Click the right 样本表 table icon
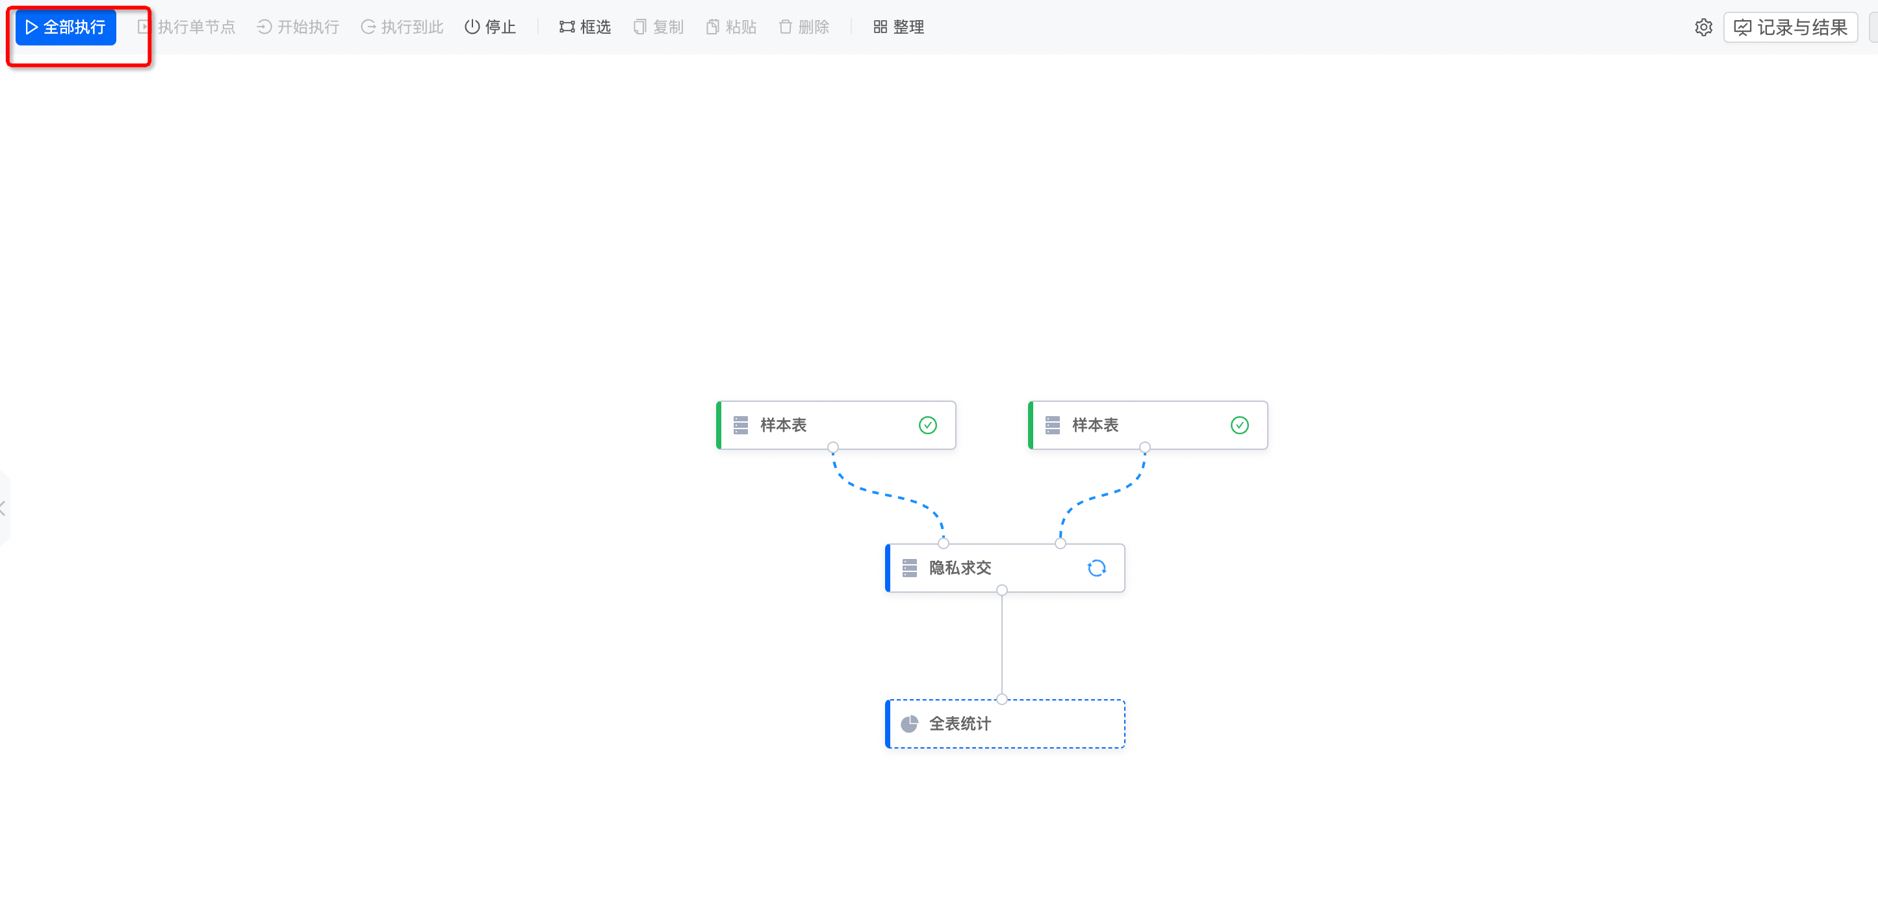Image resolution: width=1878 pixels, height=918 pixels. coord(1052,425)
